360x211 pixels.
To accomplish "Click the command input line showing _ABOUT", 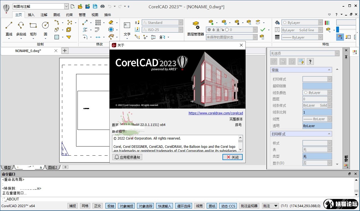I will (177, 199).
